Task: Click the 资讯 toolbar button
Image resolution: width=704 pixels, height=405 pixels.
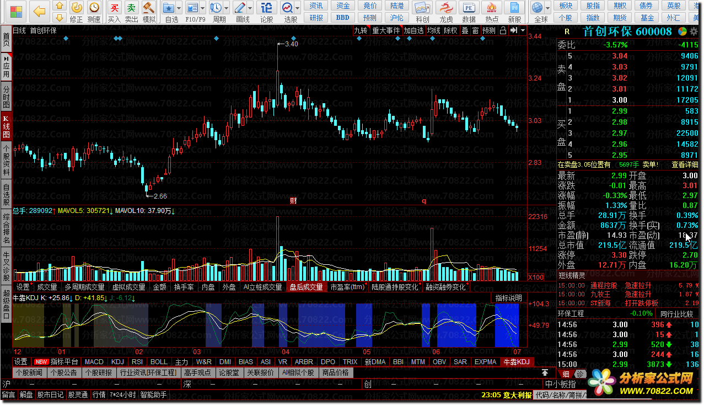Action: [x=316, y=6]
